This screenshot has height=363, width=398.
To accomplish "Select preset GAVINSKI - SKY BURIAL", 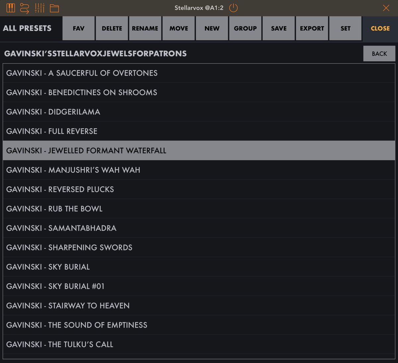I will 199,267.
